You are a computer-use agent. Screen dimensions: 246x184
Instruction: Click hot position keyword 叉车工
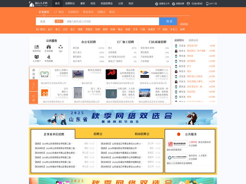174,29
